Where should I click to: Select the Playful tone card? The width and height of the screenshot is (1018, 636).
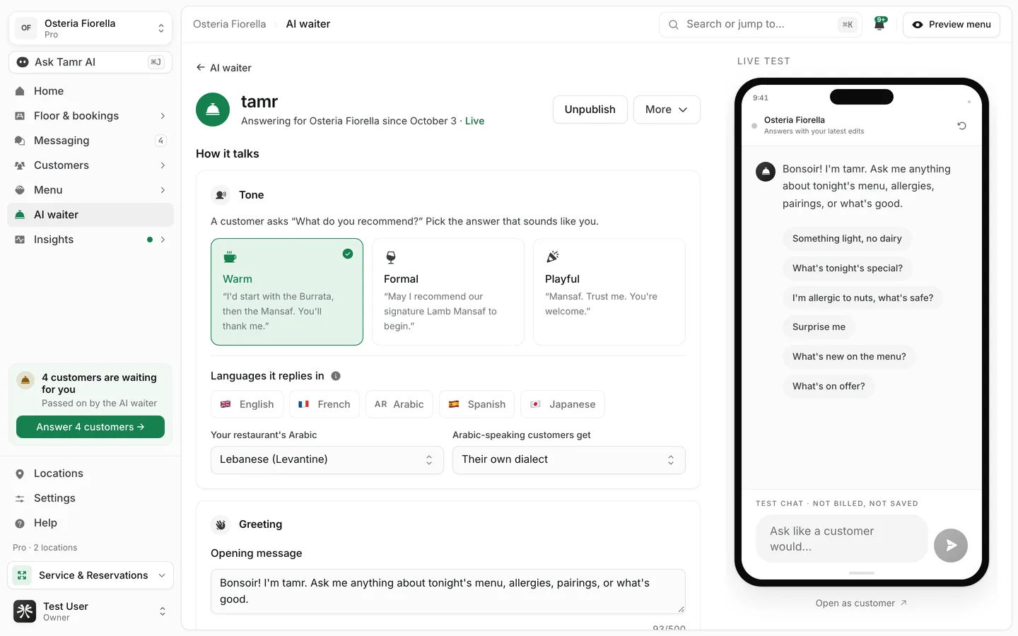[609, 292]
